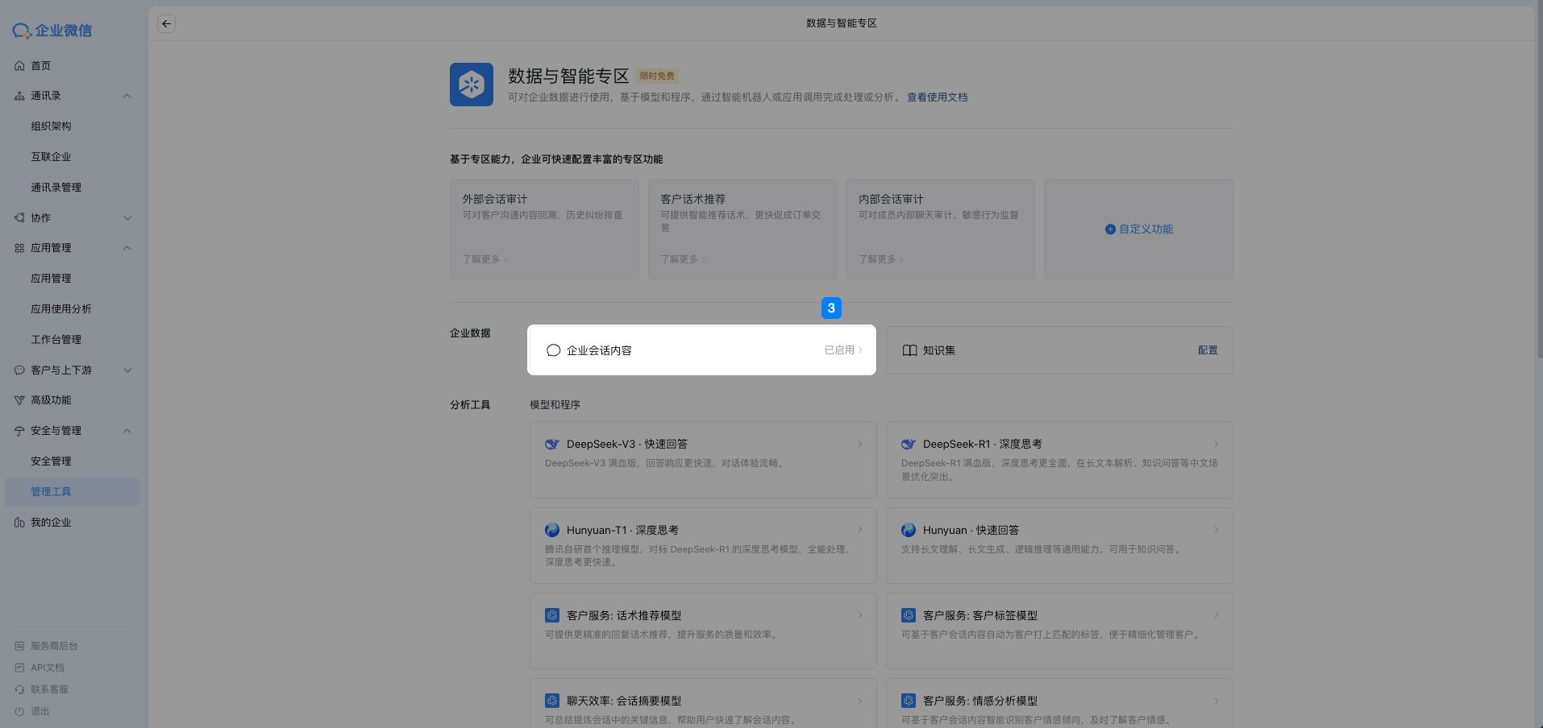This screenshot has height=728, width=1543.
Task: Click the 自定义功能 button
Action: [1138, 229]
